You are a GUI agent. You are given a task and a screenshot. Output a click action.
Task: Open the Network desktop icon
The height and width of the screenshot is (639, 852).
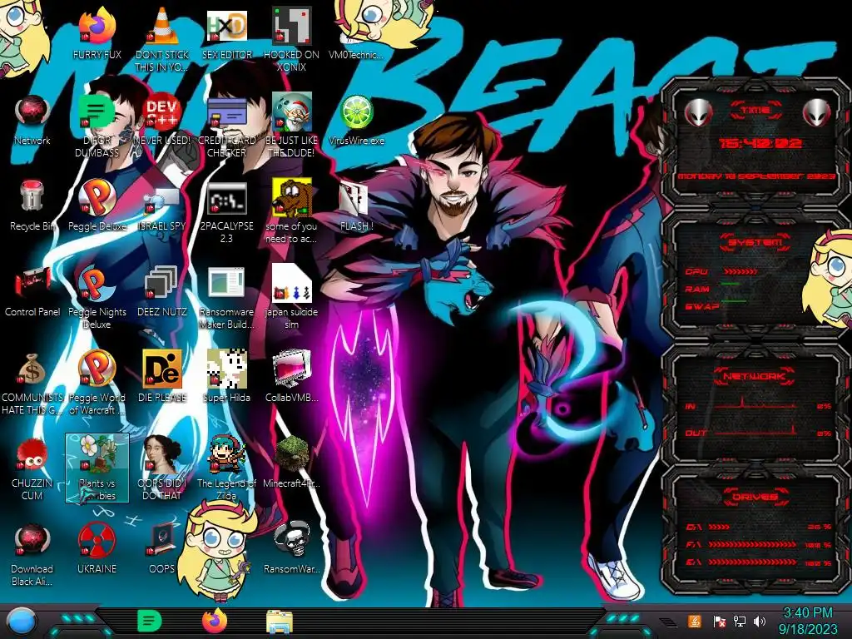pyautogui.click(x=32, y=112)
